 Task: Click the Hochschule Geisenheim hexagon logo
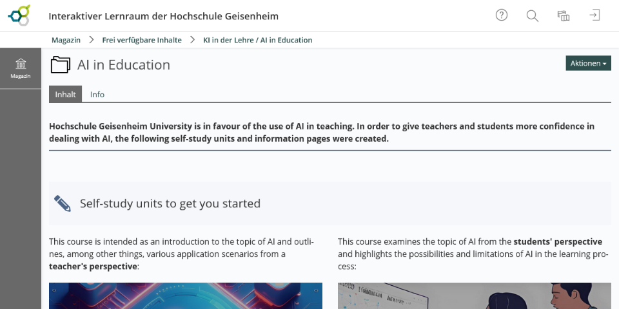tap(20, 15)
